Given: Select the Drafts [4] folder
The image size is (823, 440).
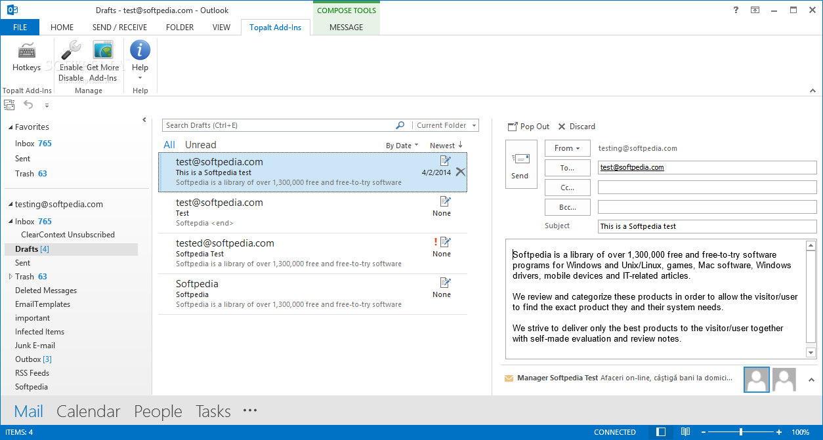Looking at the screenshot, I should point(71,249).
